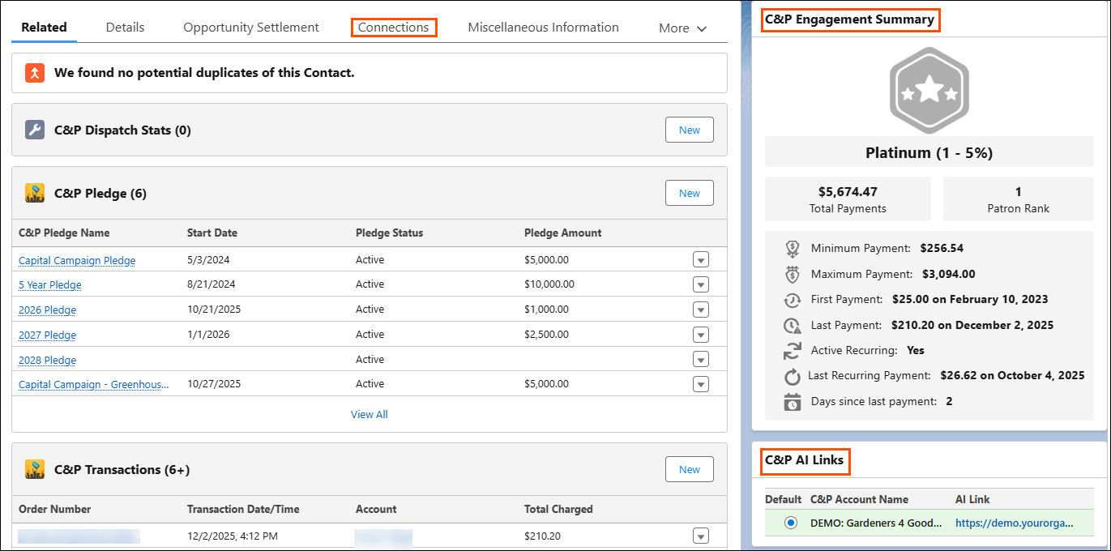Screen dimensions: 1111x551
Task: Open the AI link https://demo.yourorga...
Action: pos(1014,523)
